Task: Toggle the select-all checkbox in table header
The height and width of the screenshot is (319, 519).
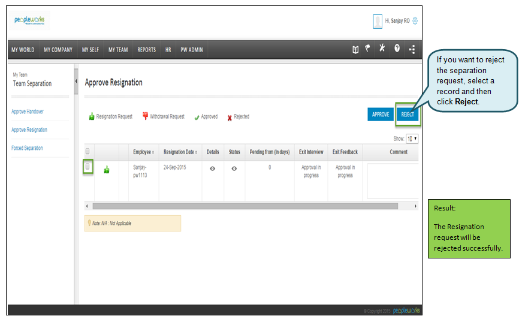Action: pyautogui.click(x=87, y=152)
